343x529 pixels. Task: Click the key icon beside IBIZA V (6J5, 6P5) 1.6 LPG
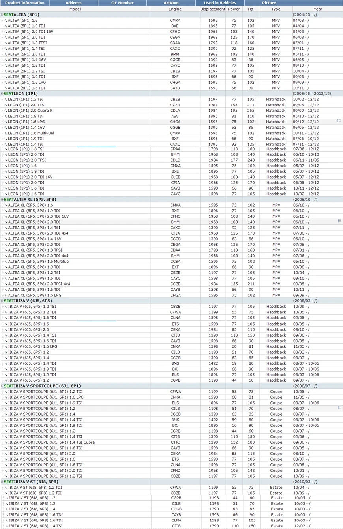click(x=6, y=346)
